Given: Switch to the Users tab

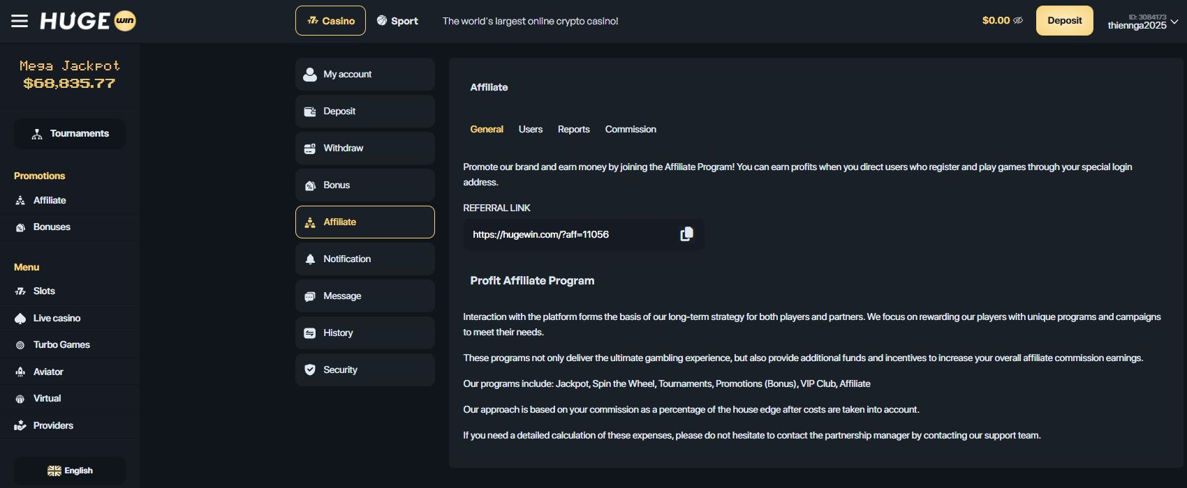Looking at the screenshot, I should (x=531, y=129).
